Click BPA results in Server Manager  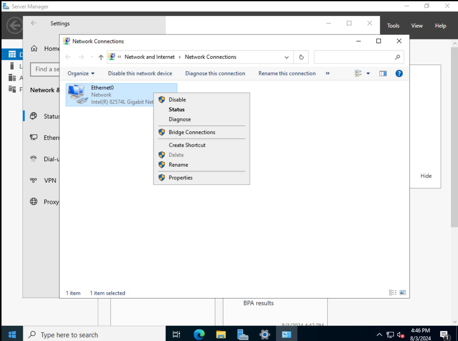click(x=259, y=303)
